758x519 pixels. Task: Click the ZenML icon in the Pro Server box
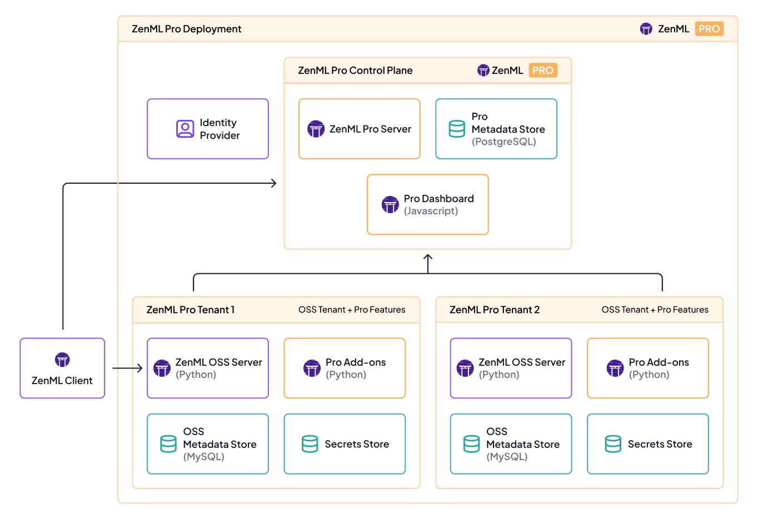(316, 128)
